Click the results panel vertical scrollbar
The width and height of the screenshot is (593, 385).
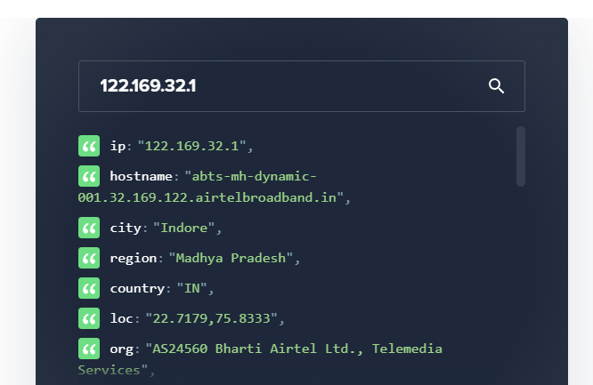pos(521,156)
